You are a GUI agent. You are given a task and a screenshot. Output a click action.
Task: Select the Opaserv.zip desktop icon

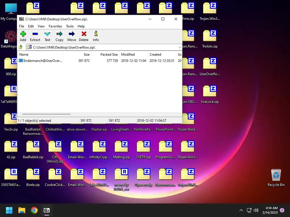pyautogui.click(x=143, y=177)
